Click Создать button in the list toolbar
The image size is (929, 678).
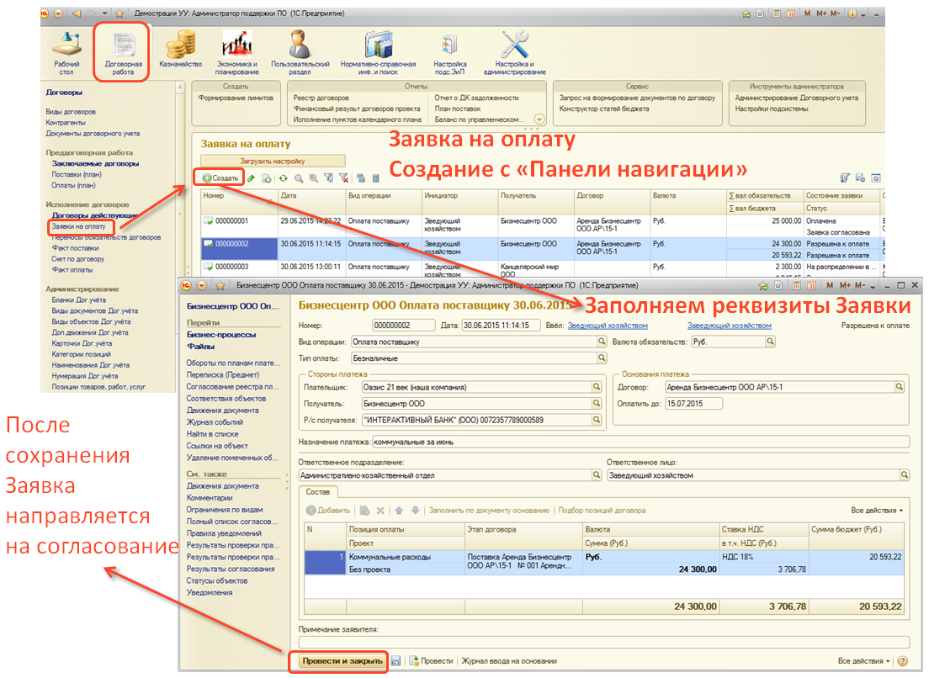pyautogui.click(x=220, y=178)
